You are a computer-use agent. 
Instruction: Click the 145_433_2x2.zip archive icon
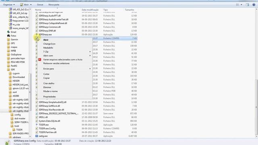coord(10,13)
